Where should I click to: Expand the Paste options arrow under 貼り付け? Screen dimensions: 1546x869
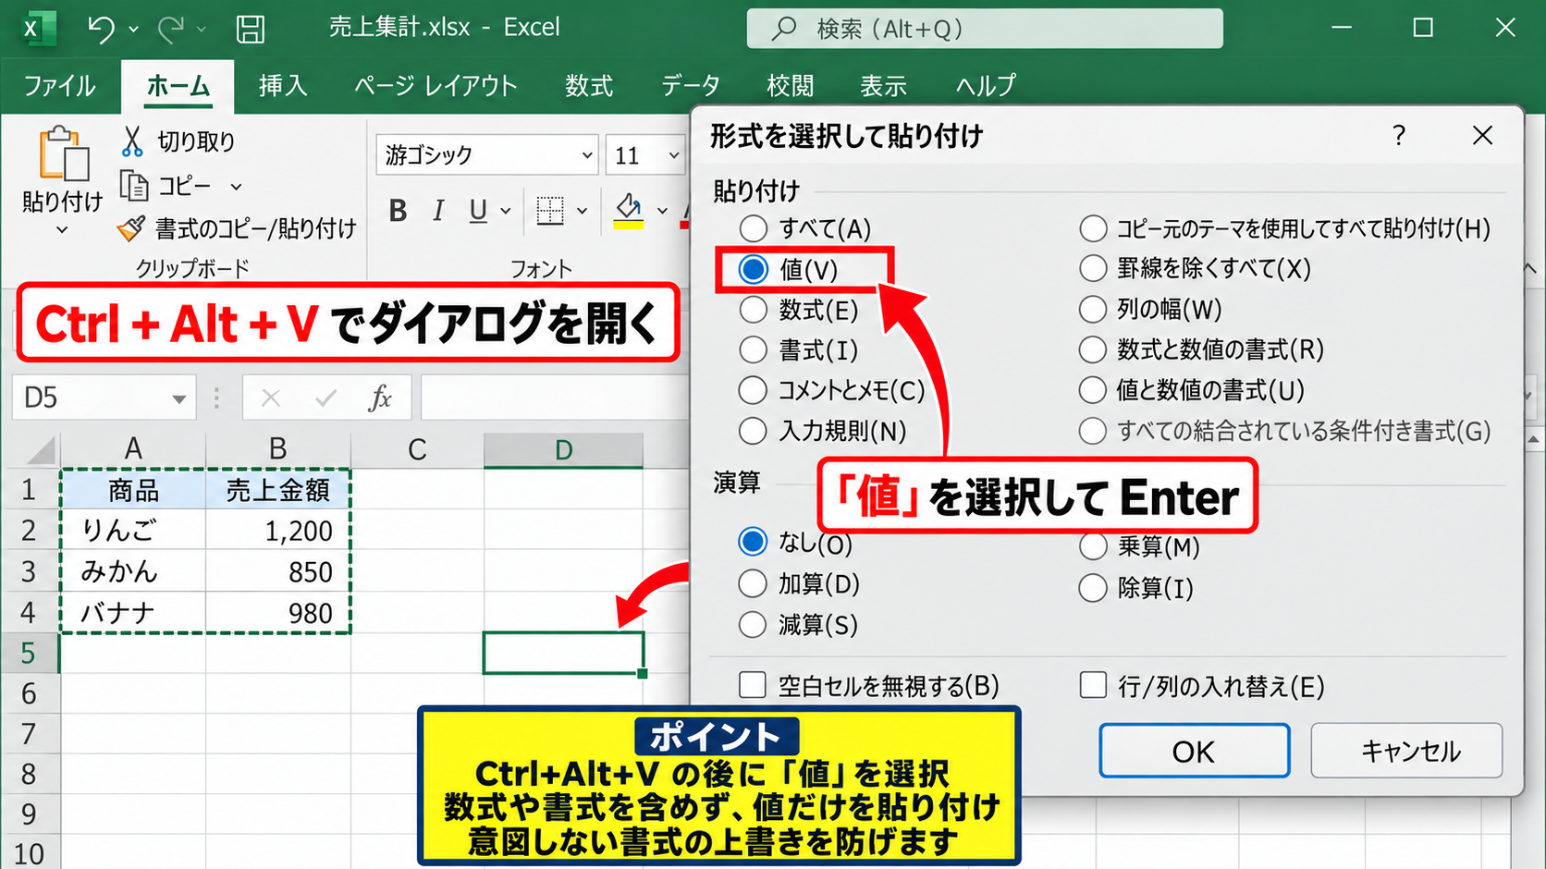coord(62,229)
